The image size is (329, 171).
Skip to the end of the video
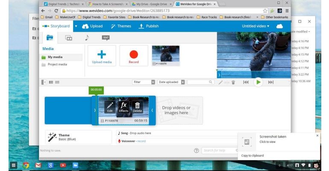click(x=270, y=82)
